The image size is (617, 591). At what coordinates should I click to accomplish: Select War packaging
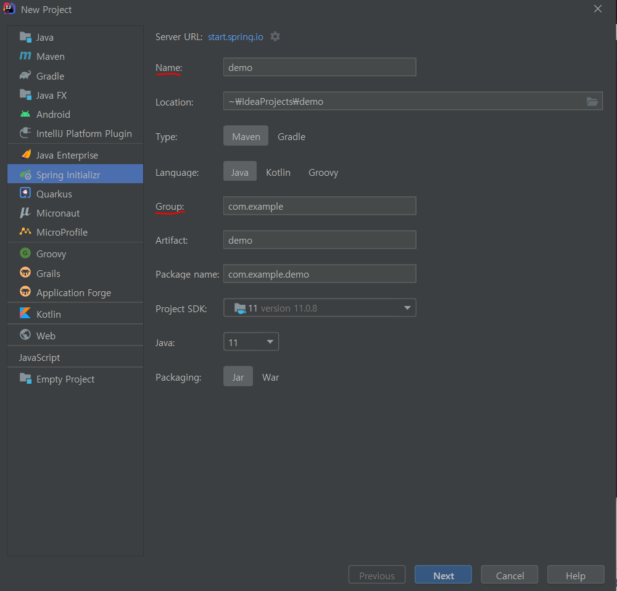[271, 377]
